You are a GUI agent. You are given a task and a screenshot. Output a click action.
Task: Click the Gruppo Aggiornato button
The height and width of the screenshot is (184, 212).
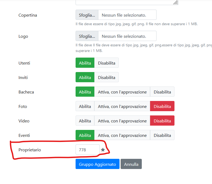pyautogui.click(x=98, y=164)
